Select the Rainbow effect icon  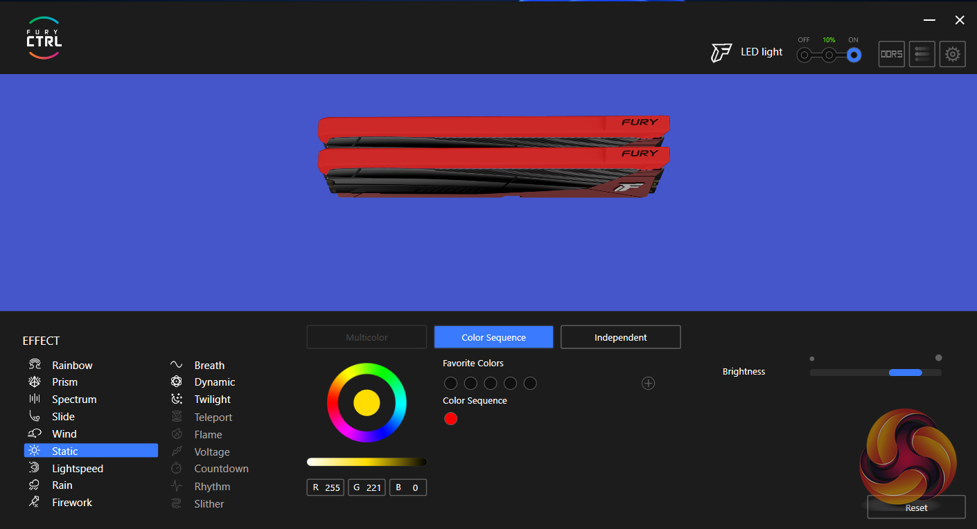click(35, 365)
